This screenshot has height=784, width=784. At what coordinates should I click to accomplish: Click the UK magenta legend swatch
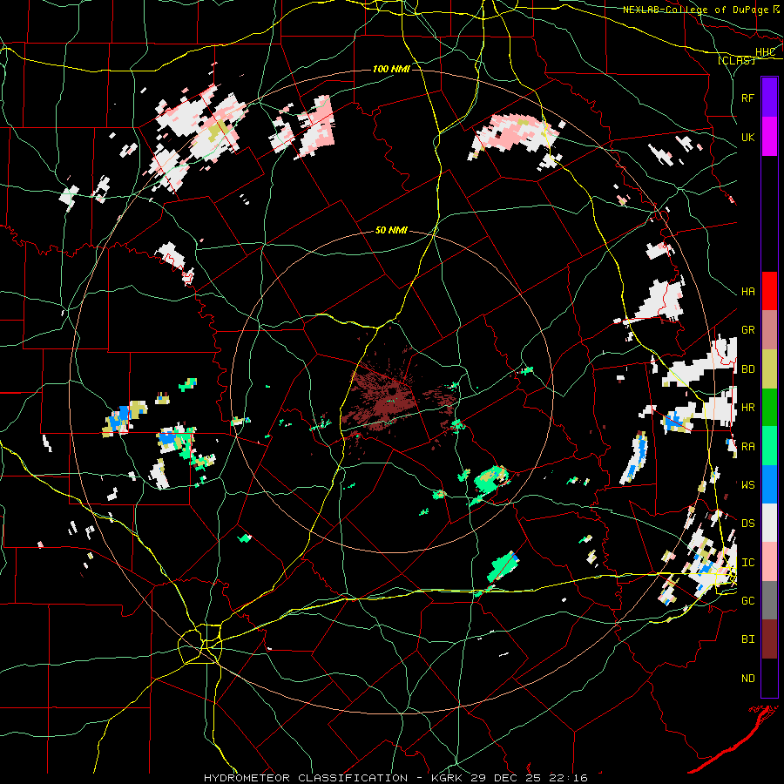769,137
